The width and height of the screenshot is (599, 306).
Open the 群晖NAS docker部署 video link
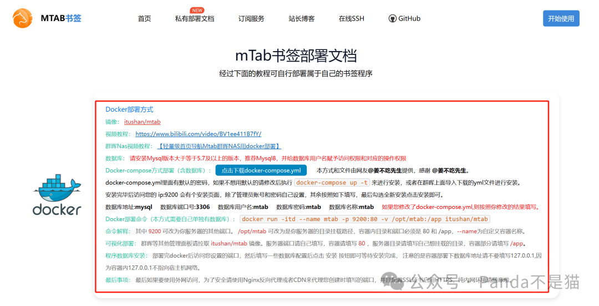coord(219,146)
